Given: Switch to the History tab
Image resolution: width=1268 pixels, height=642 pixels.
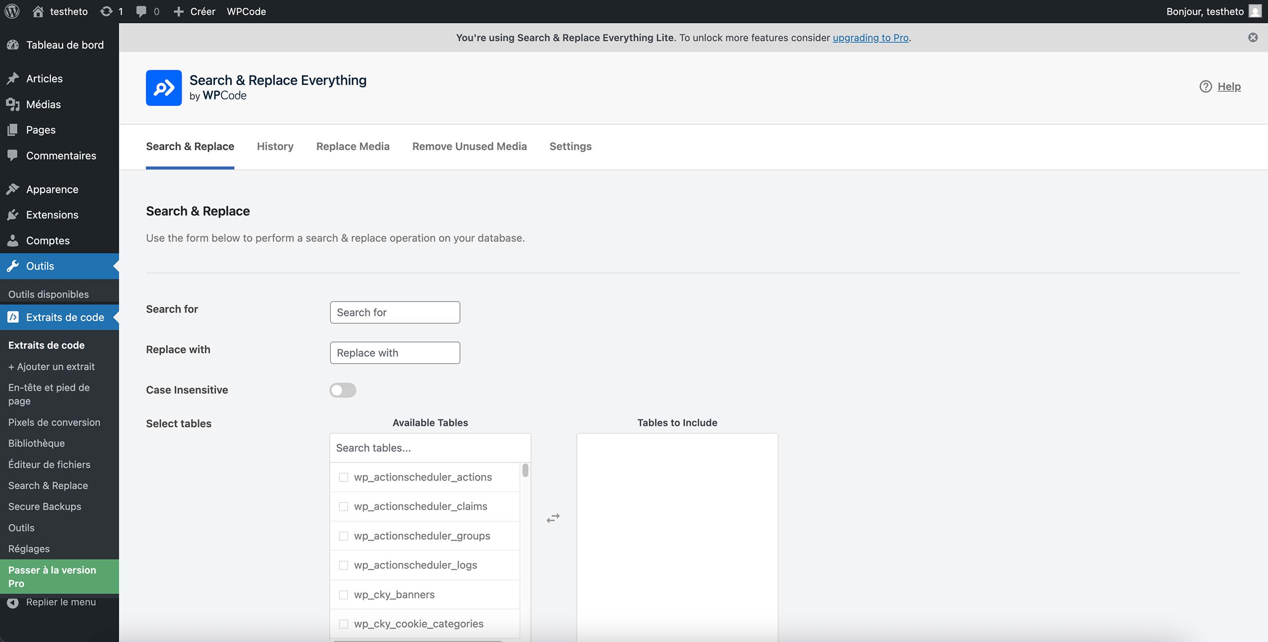Looking at the screenshot, I should pos(275,146).
